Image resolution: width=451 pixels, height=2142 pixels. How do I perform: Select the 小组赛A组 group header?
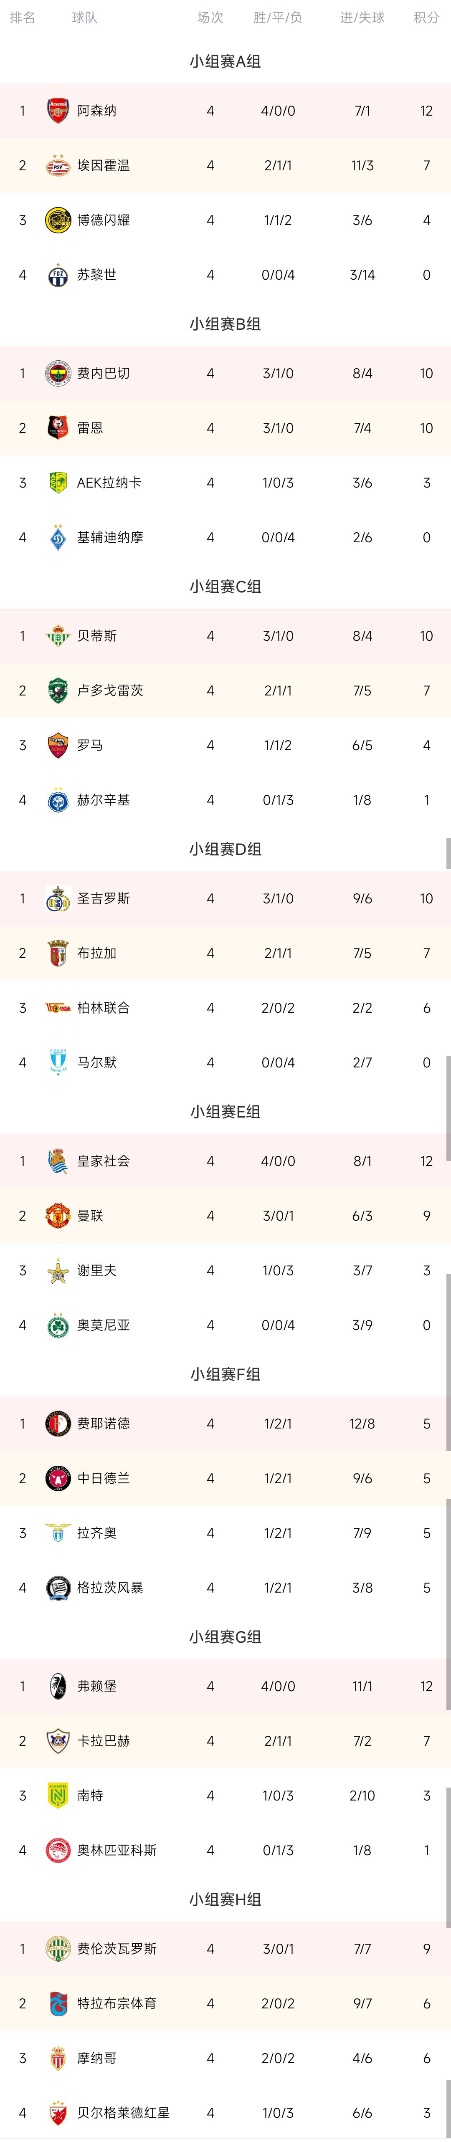tap(225, 61)
